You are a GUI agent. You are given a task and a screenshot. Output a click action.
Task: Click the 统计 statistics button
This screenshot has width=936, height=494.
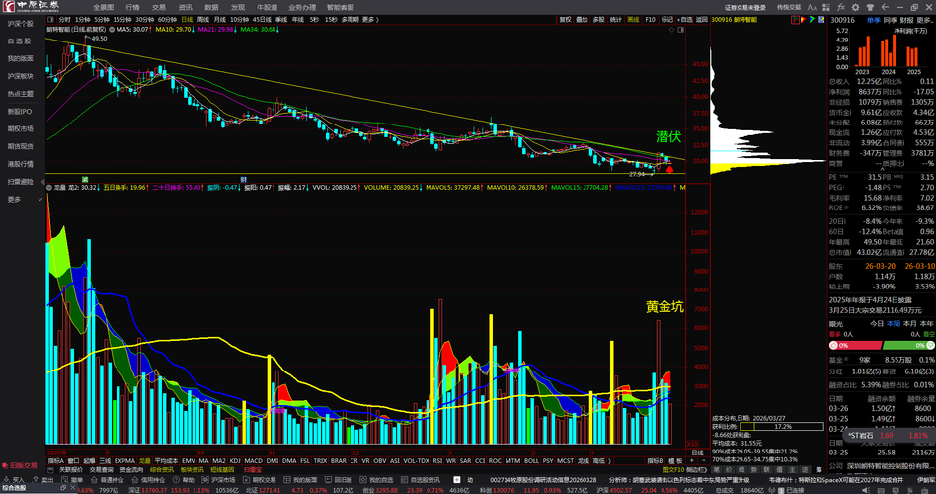point(615,20)
